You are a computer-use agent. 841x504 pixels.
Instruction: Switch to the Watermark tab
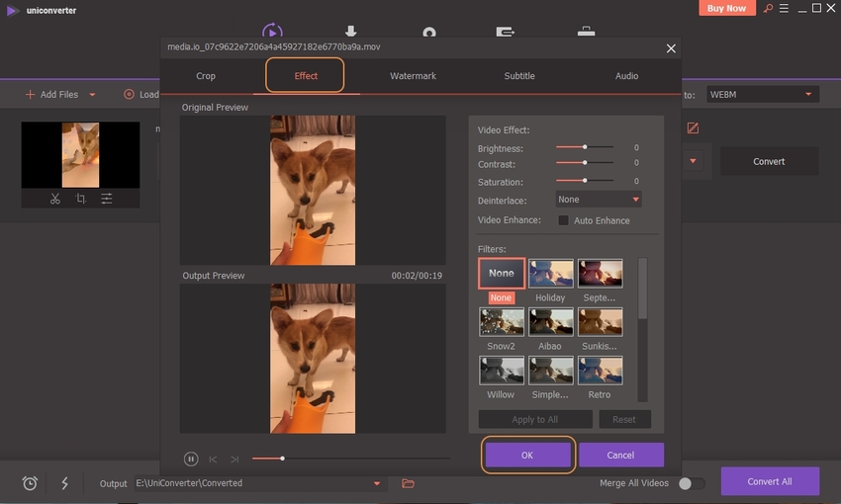click(x=413, y=76)
